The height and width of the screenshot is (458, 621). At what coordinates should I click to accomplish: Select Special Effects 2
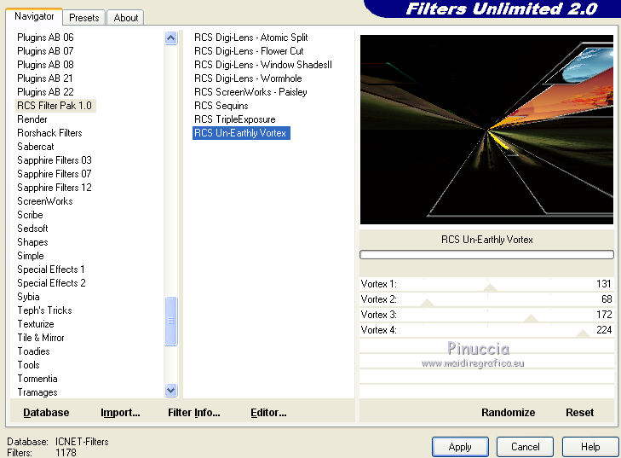[51, 283]
